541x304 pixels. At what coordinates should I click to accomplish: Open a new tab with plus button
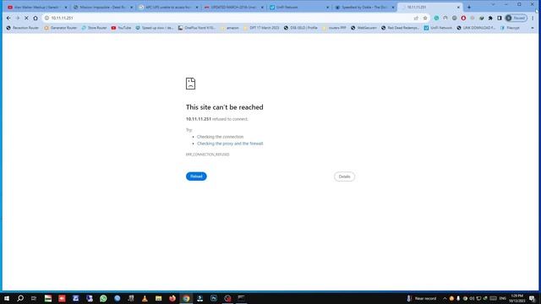pyautogui.click(x=469, y=7)
